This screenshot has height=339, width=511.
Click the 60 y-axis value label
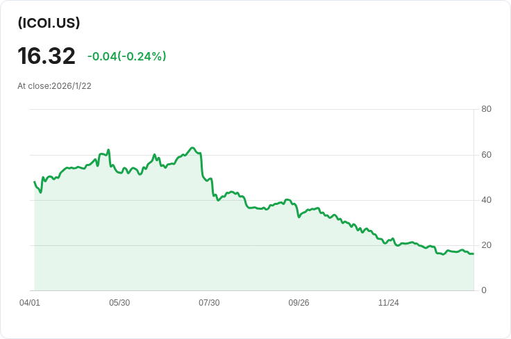(486, 155)
